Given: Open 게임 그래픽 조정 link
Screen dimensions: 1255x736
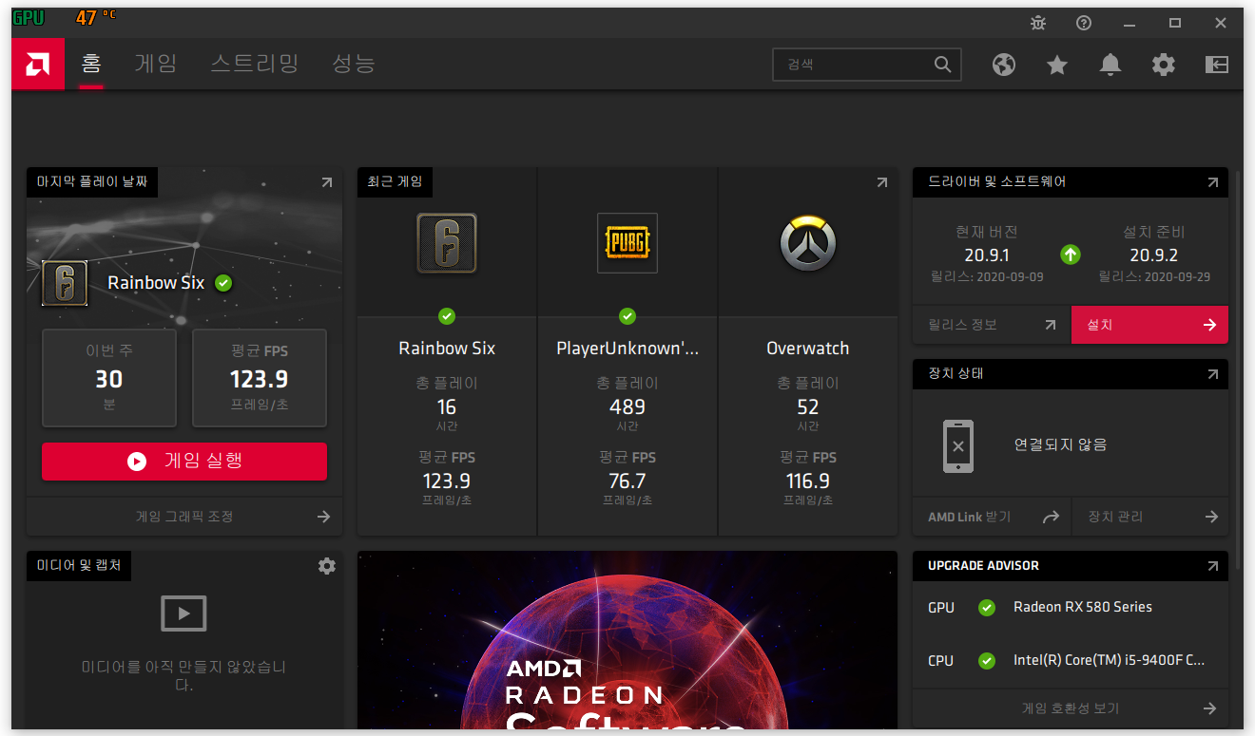Looking at the screenshot, I should (x=184, y=517).
